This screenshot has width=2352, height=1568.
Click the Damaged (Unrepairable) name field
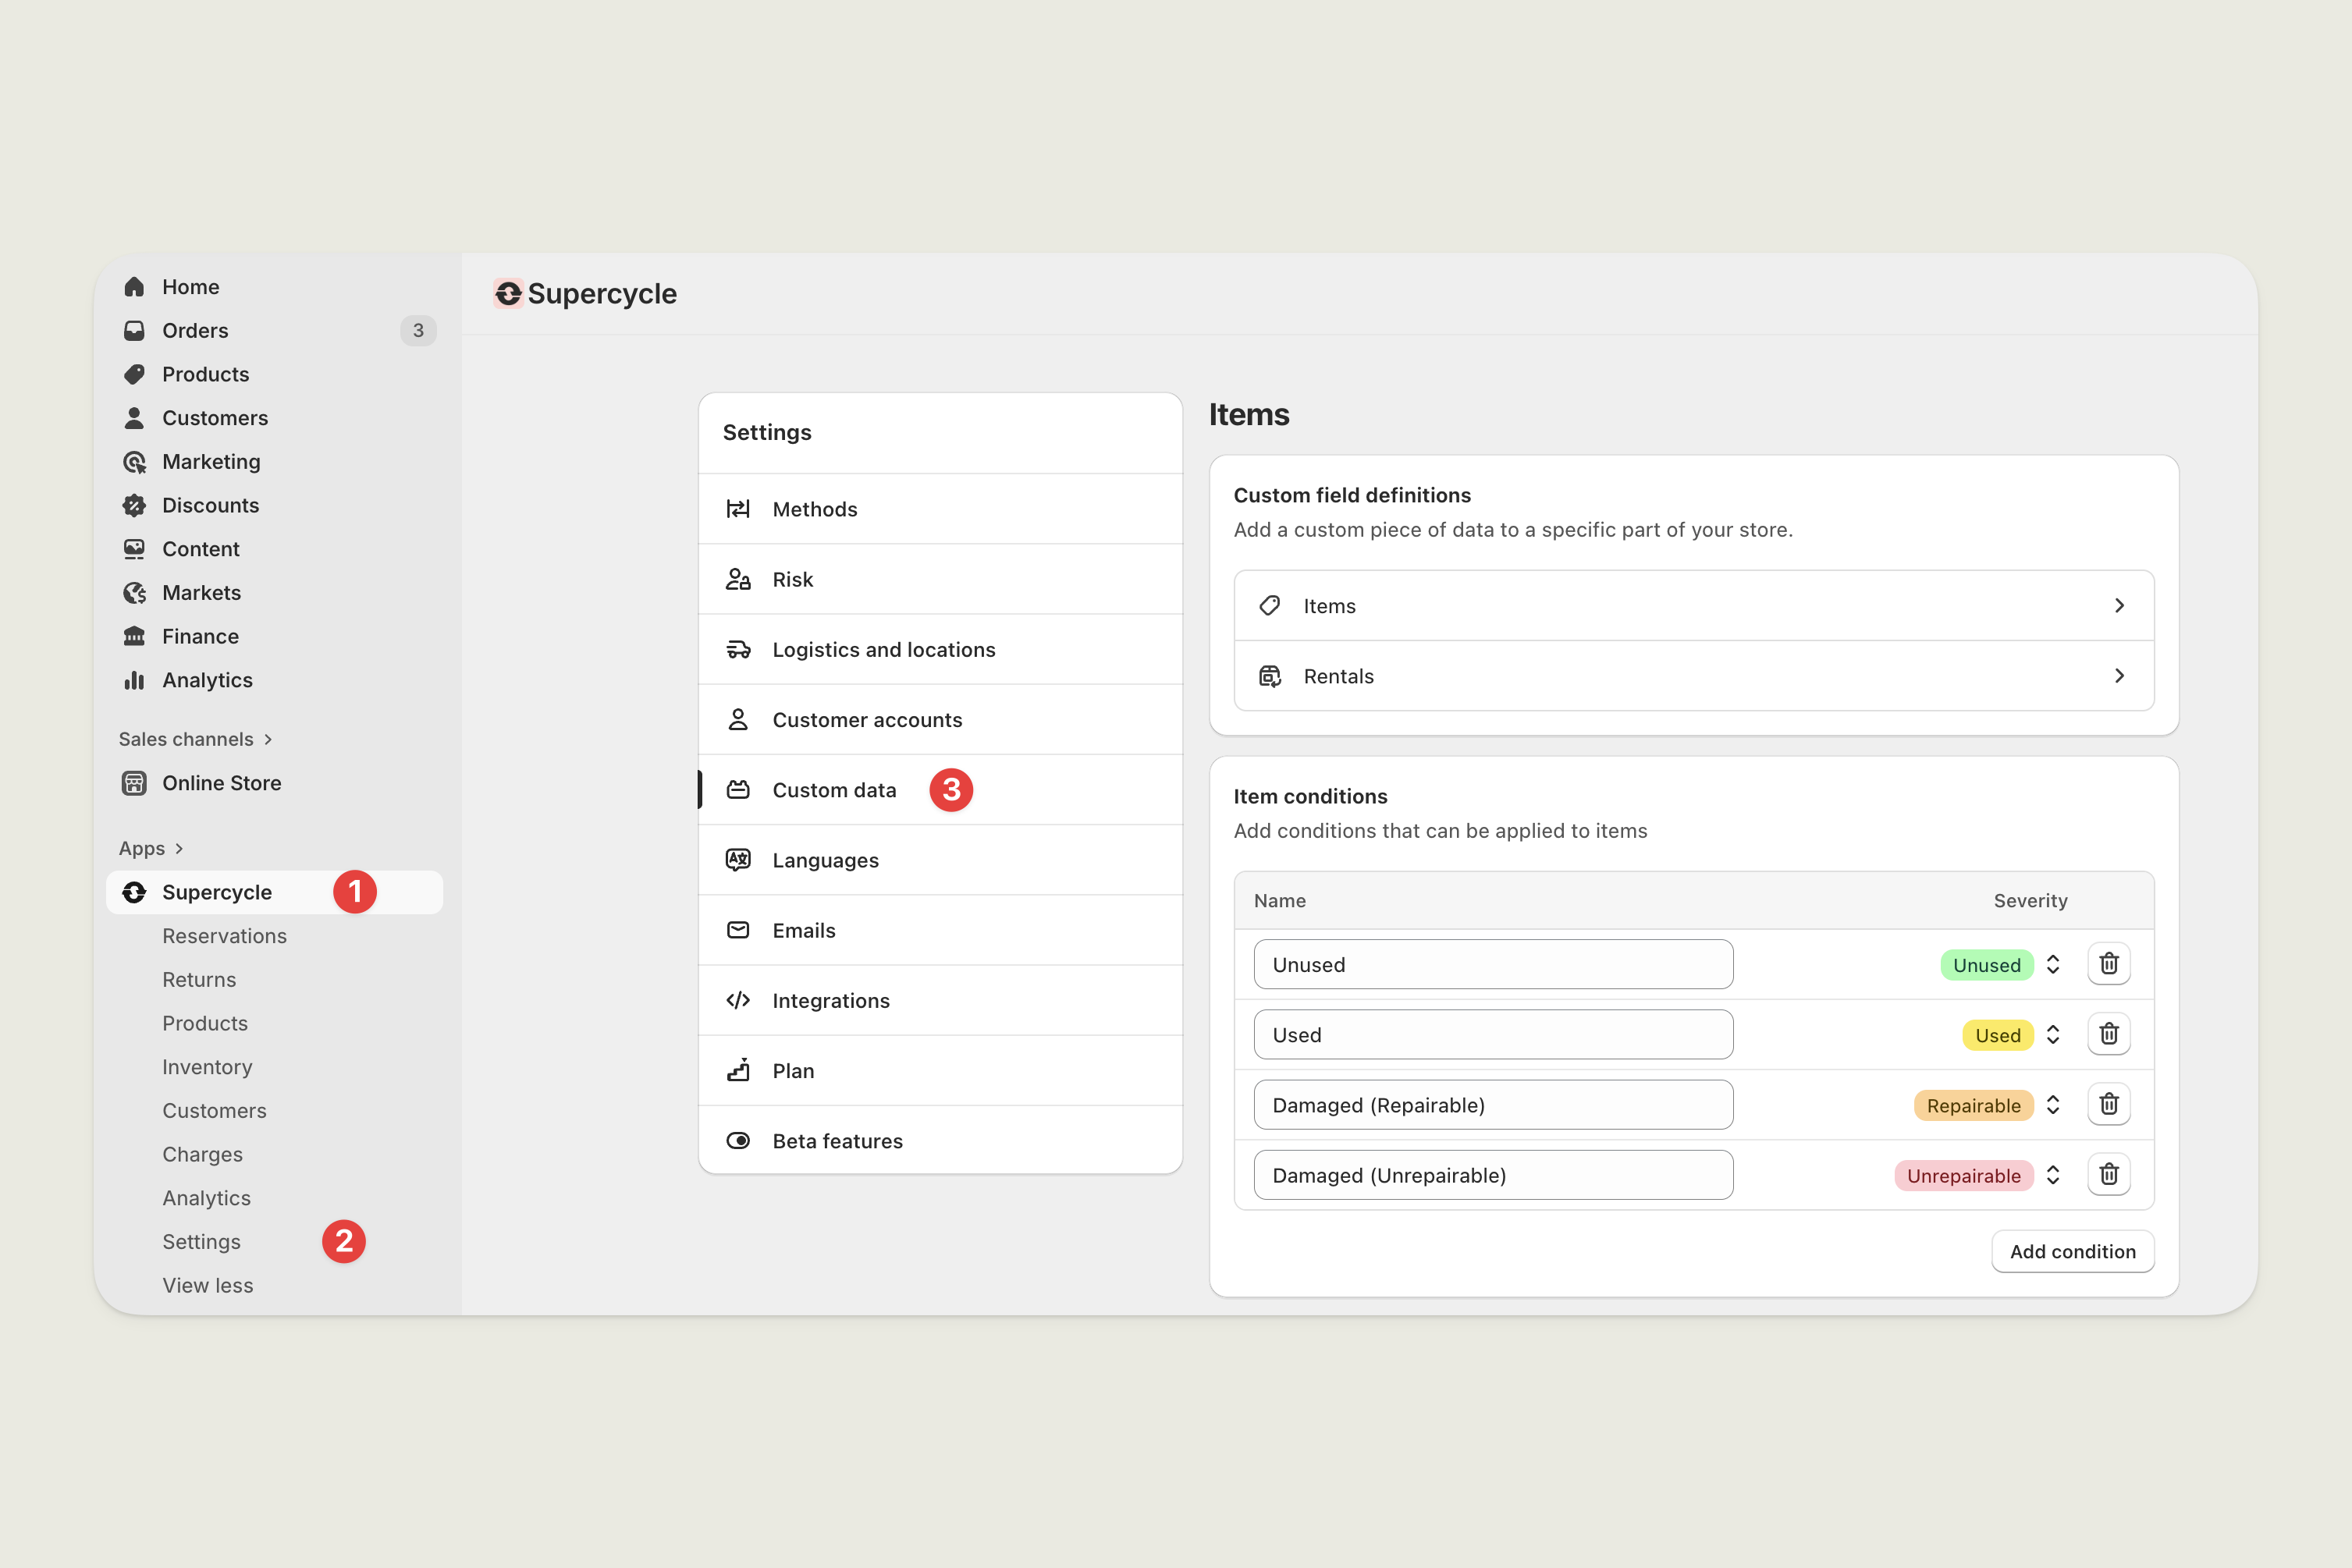click(x=1491, y=1175)
